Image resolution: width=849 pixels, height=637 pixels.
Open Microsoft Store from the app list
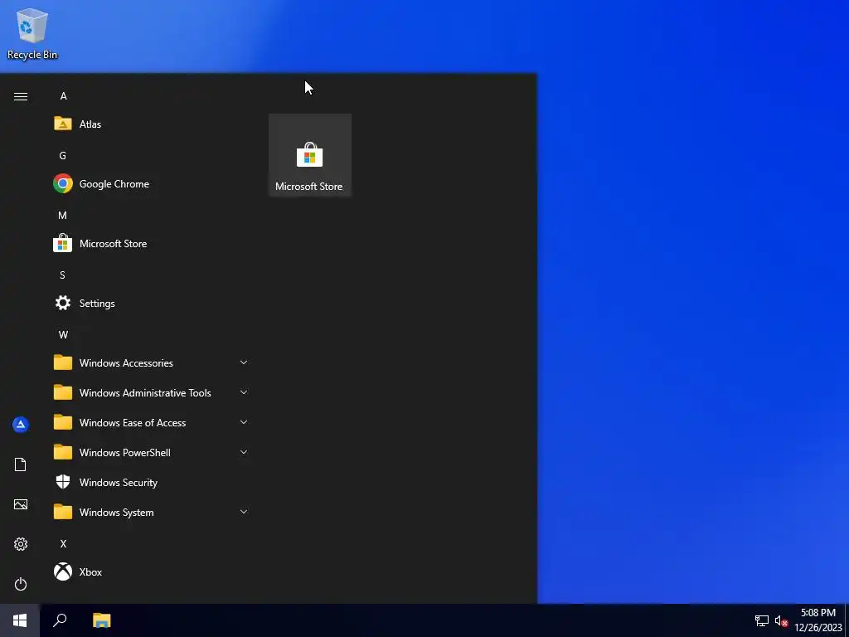tap(152, 243)
